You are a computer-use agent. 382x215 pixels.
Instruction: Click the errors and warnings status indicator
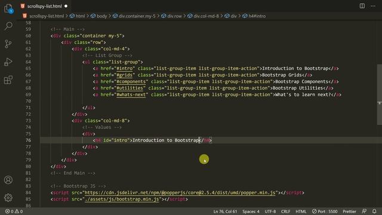(14, 211)
